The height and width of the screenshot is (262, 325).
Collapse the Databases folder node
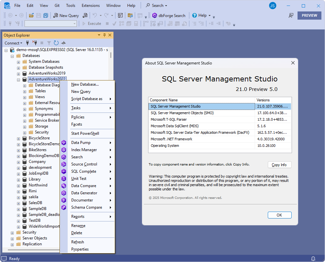(x=12, y=56)
